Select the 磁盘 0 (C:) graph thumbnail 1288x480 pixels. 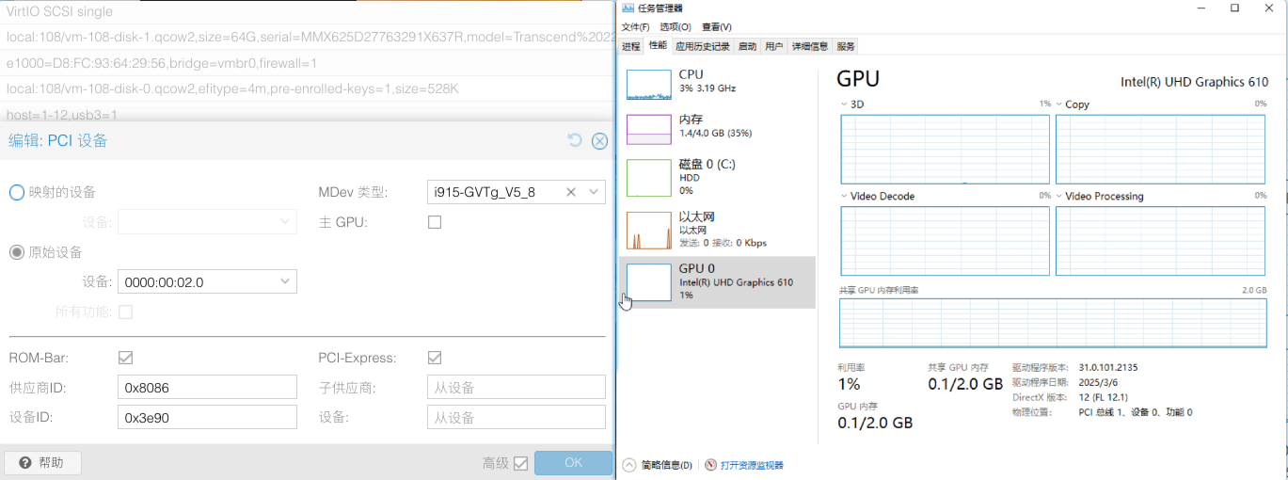coord(649,177)
